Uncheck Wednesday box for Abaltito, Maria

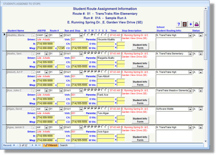(x=92, y=35)
